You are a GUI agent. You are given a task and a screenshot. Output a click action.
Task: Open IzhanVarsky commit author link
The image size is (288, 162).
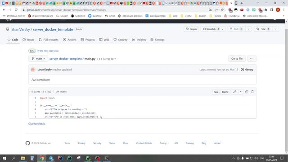(x=45, y=70)
